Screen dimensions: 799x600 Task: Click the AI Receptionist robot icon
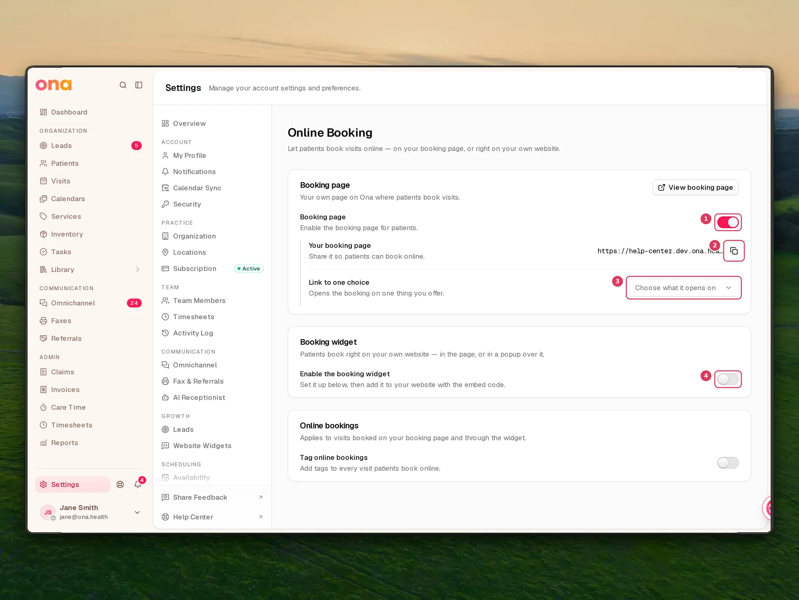(x=165, y=398)
